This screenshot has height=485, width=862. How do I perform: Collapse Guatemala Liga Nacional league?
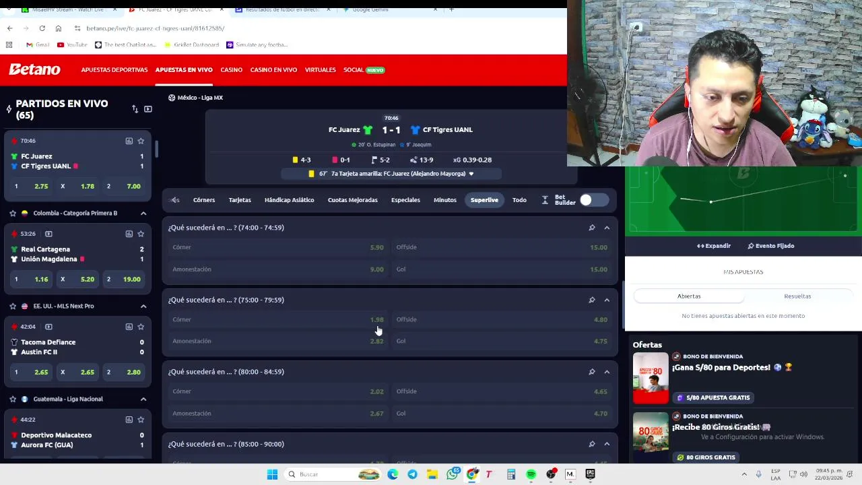tap(143, 399)
